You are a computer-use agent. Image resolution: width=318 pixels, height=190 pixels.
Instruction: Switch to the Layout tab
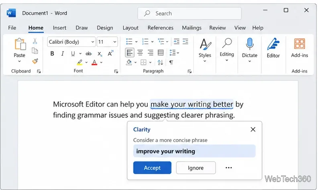click(x=130, y=28)
